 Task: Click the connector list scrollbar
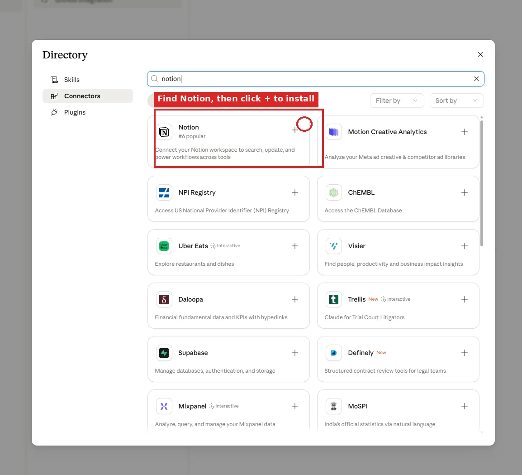(481, 183)
